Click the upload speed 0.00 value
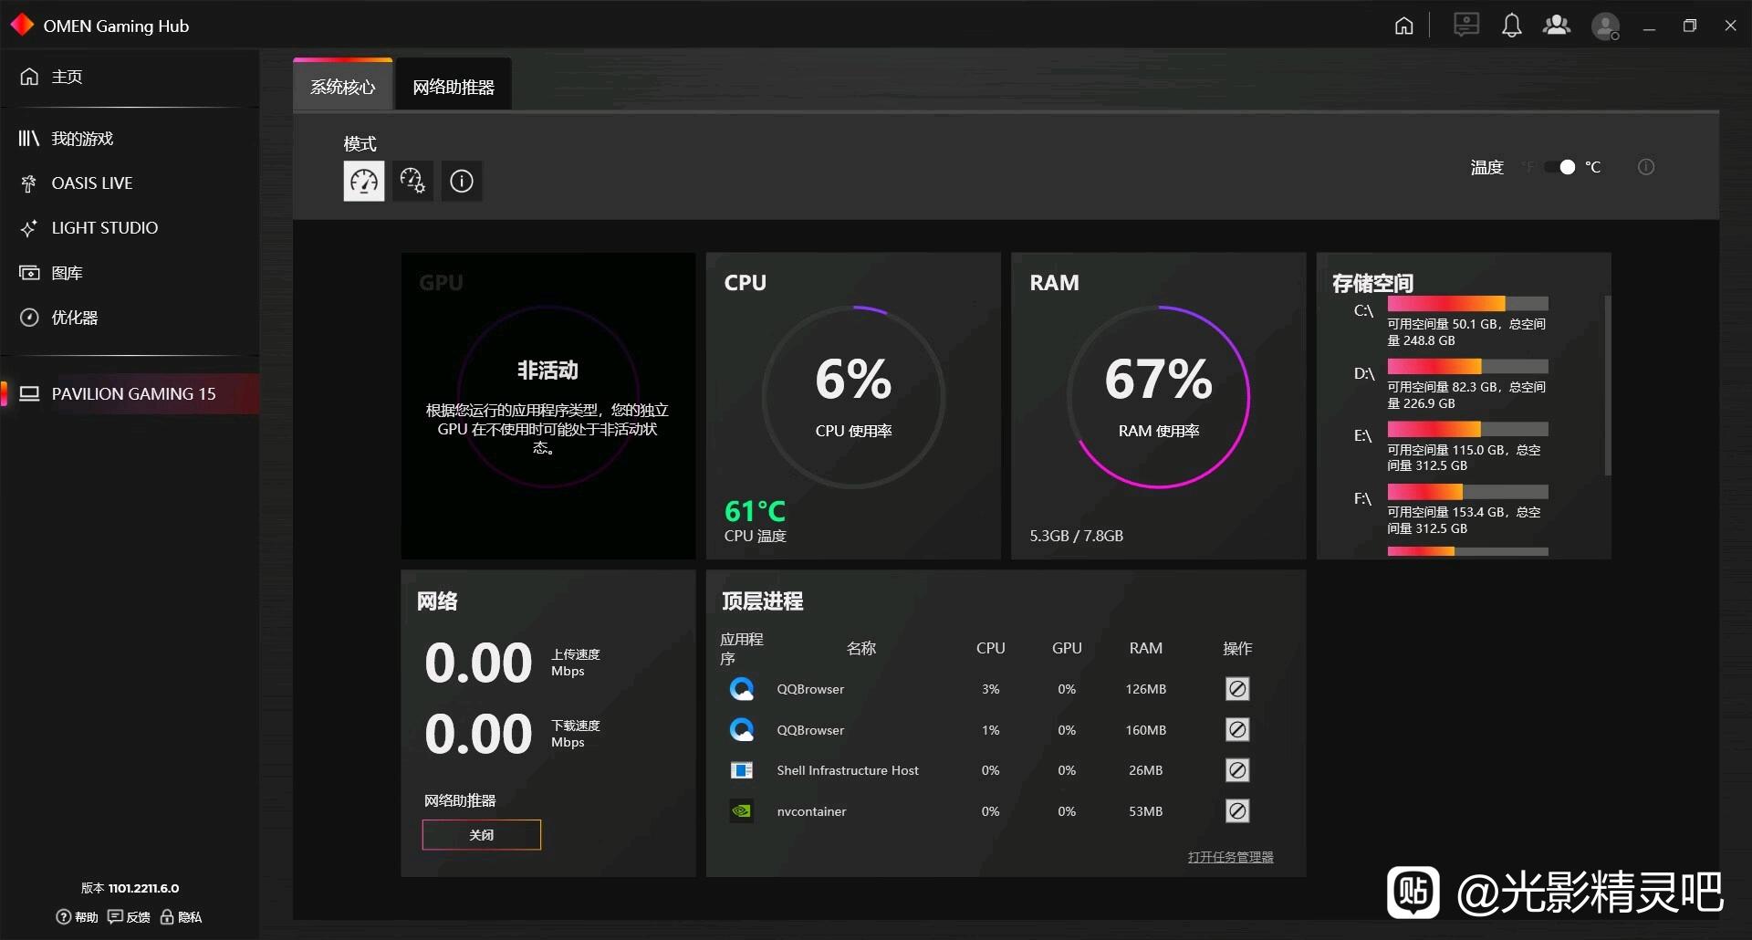The height and width of the screenshot is (940, 1752). click(x=478, y=663)
